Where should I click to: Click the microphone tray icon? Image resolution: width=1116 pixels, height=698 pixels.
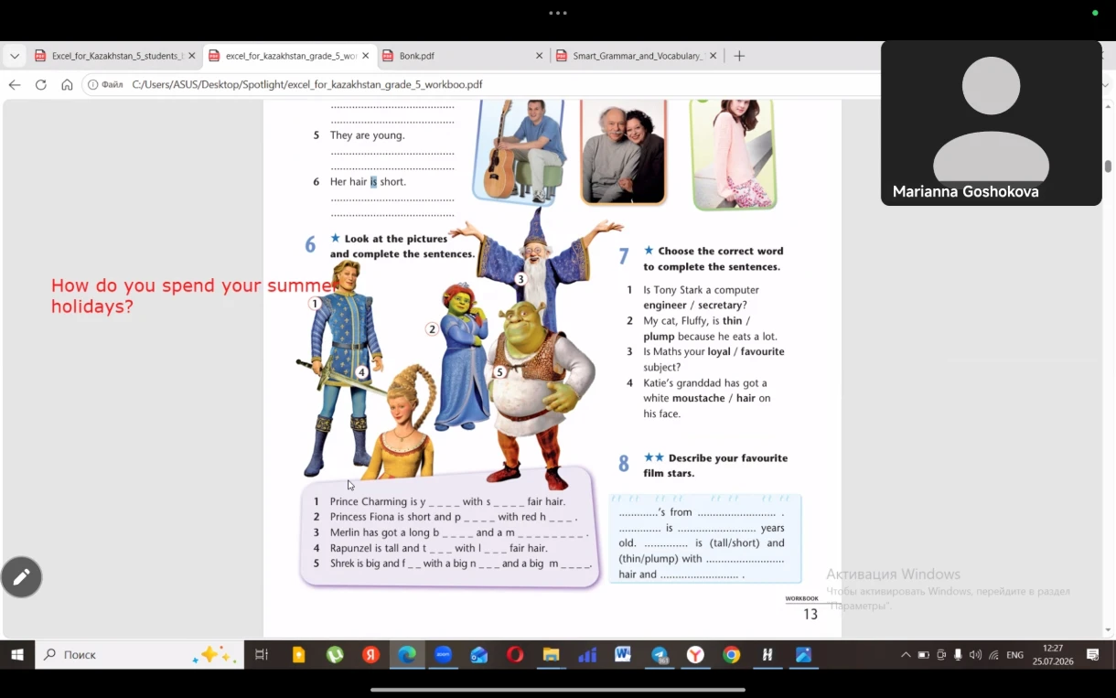(x=958, y=655)
